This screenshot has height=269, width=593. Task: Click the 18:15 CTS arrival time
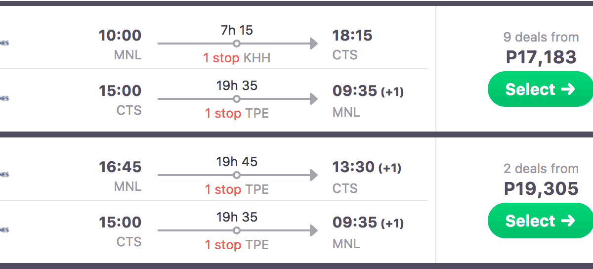click(352, 36)
